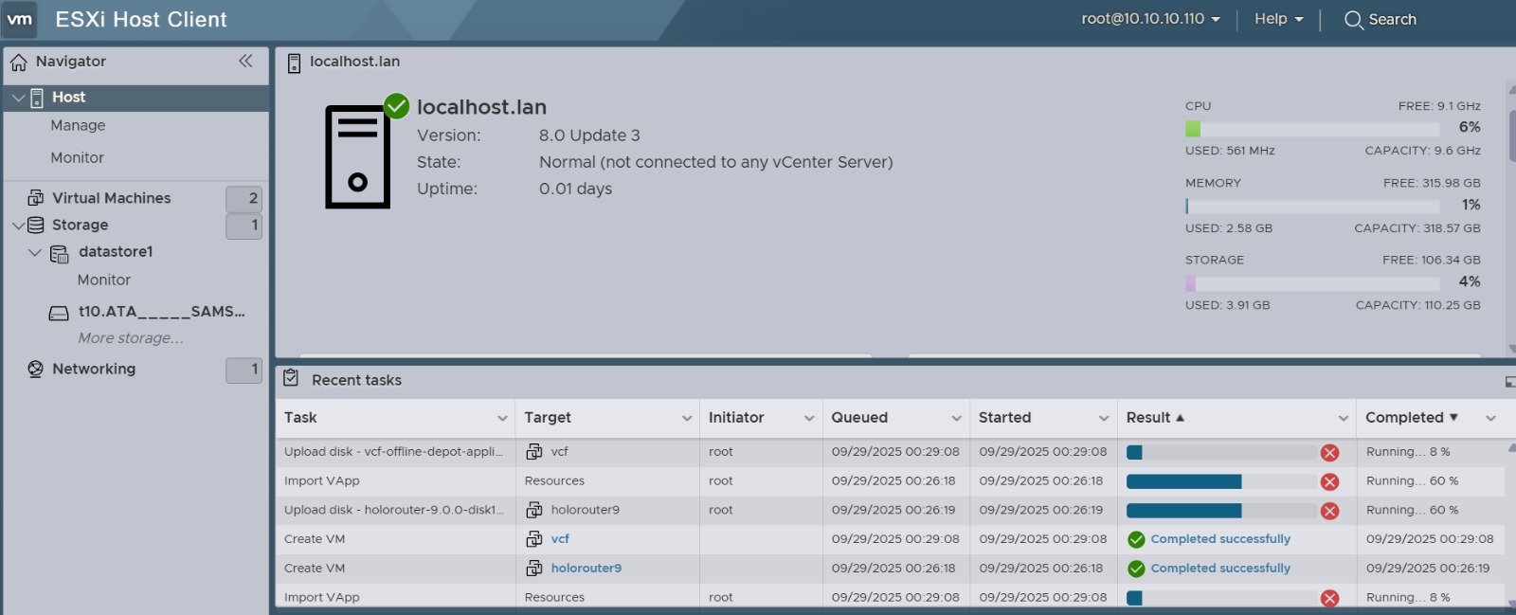The width and height of the screenshot is (1516, 615).
Task: Click the host summary vertical scrollbar
Action: [1510, 136]
